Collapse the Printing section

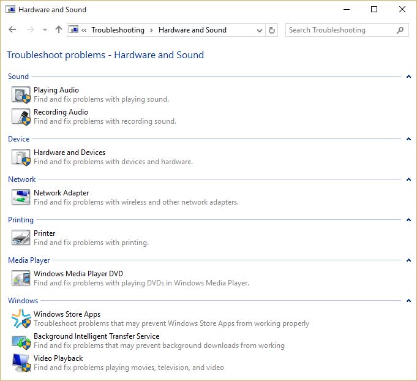click(408, 220)
